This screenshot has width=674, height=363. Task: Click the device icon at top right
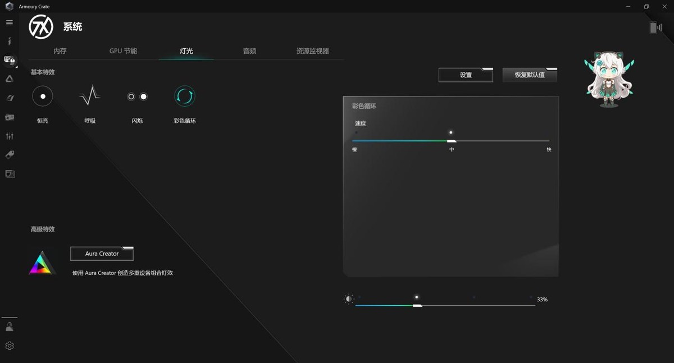[655, 28]
